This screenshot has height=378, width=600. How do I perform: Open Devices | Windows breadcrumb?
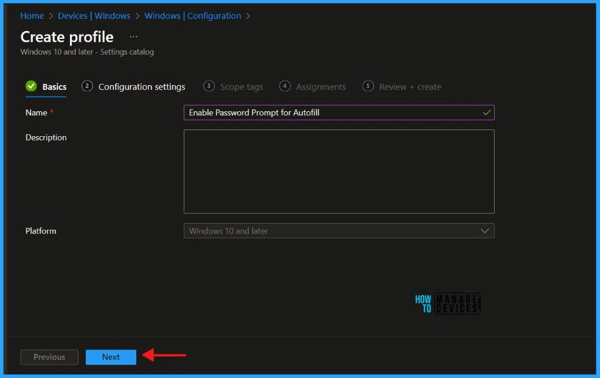(x=94, y=16)
